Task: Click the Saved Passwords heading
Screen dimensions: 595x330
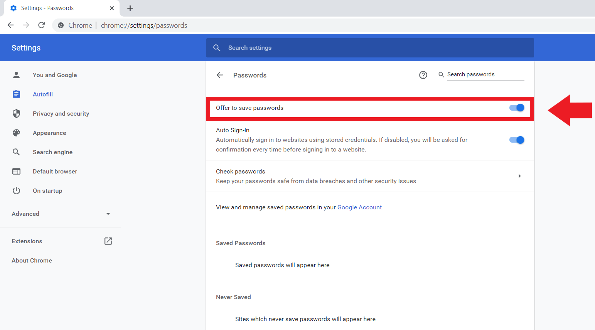Action: (241, 243)
